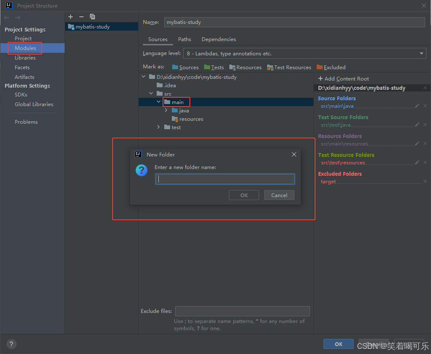The image size is (431, 354).
Task: Click the back navigation arrow
Action: tap(7, 18)
